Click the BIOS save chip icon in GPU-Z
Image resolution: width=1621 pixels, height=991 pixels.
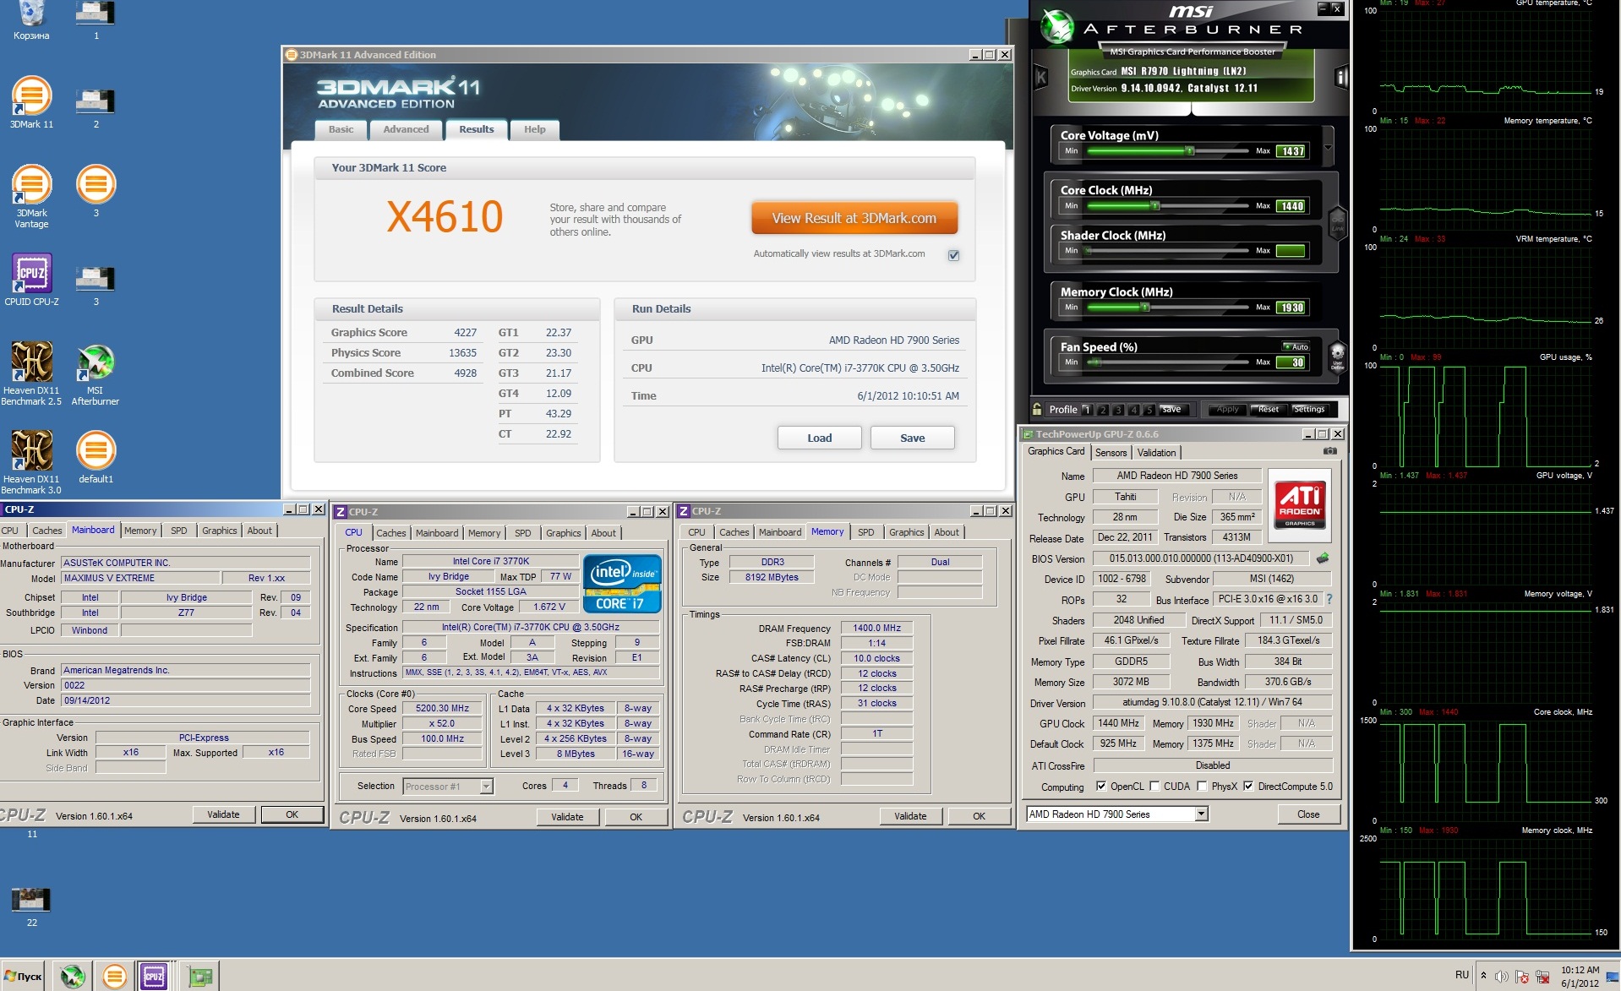[1323, 558]
